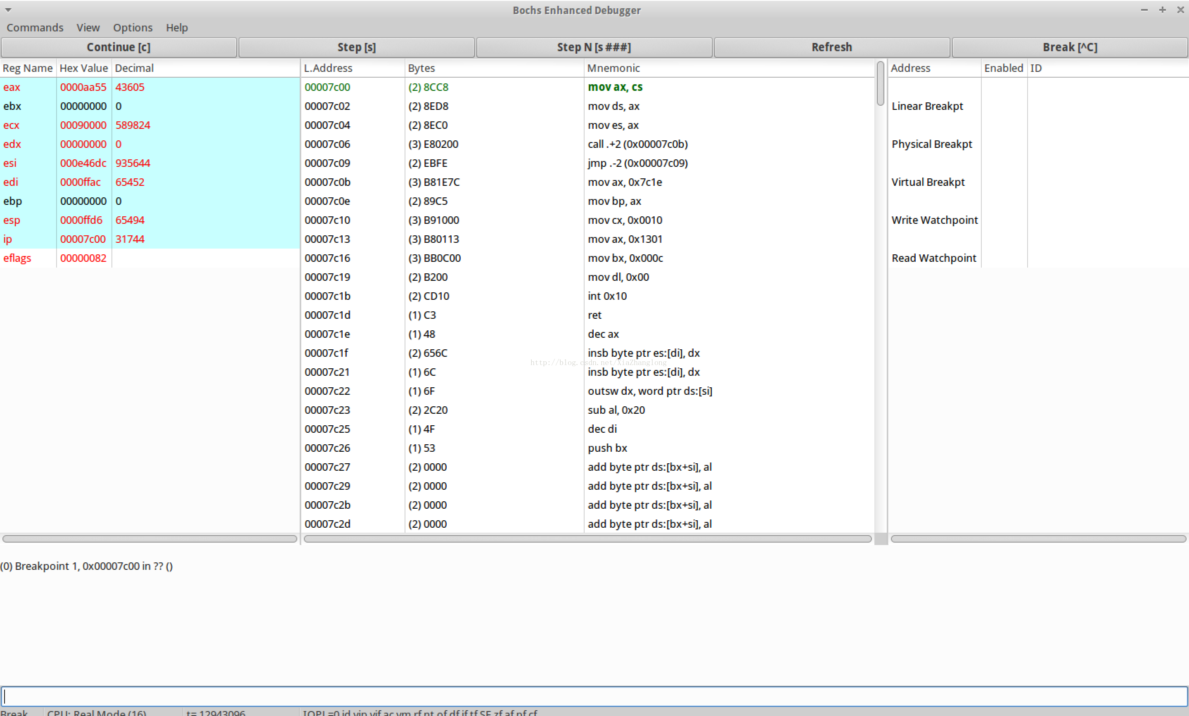This screenshot has width=1189, height=716.
Task: Open the View menu
Action: (88, 28)
